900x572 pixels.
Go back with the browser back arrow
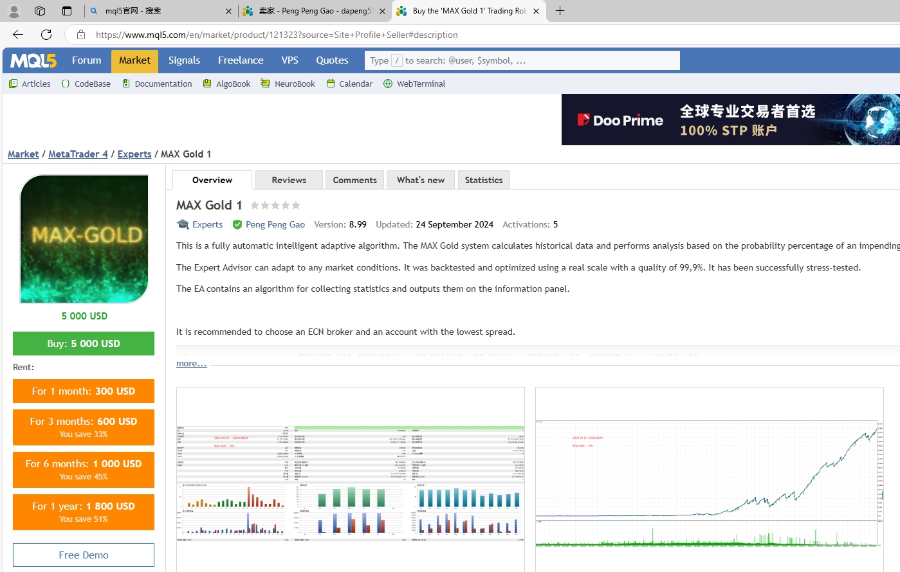18,35
